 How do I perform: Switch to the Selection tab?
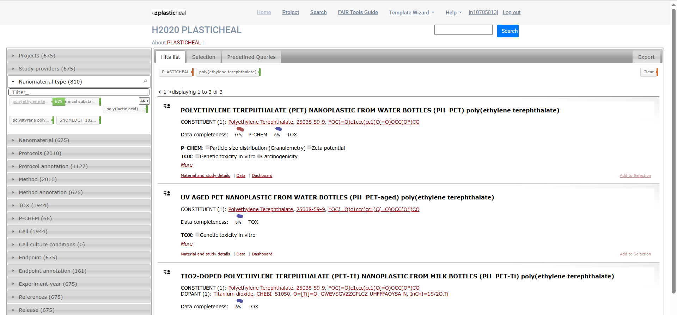(x=203, y=57)
